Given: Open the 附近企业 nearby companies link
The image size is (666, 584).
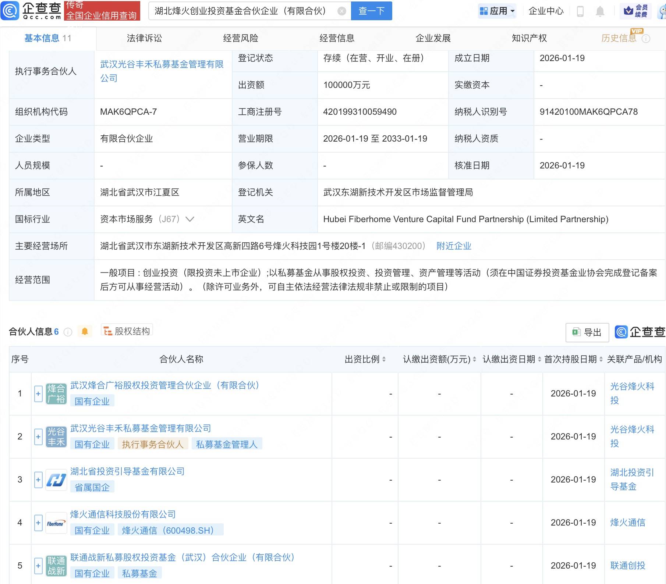Looking at the screenshot, I should (454, 246).
